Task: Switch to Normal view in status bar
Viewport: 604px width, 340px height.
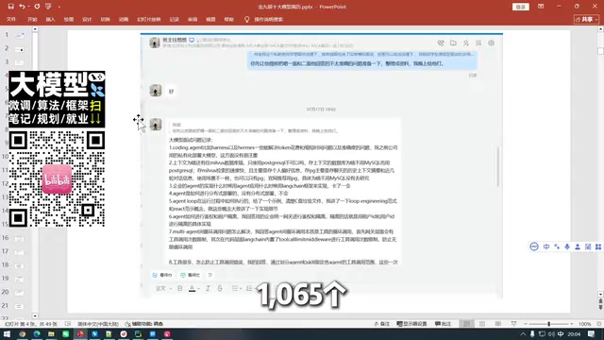Action: [x=466, y=324]
